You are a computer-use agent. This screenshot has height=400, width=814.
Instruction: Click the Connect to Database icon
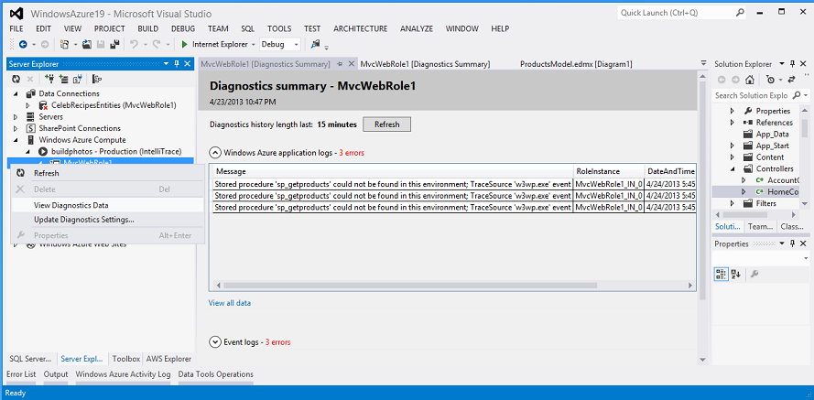(x=49, y=79)
